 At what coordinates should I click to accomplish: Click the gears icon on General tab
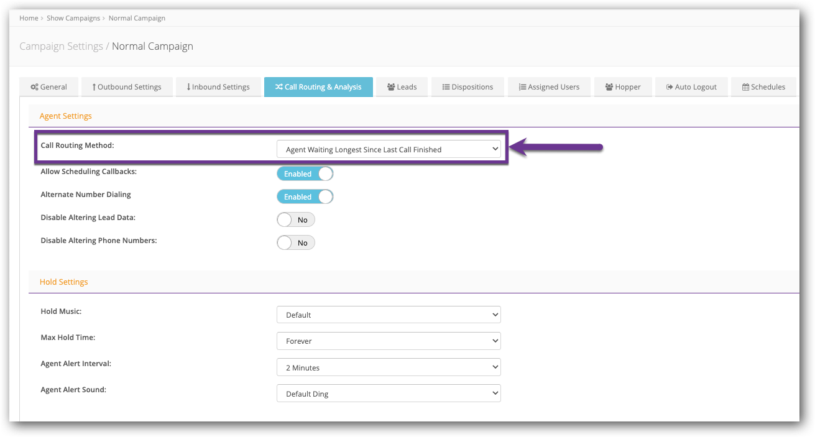[34, 87]
